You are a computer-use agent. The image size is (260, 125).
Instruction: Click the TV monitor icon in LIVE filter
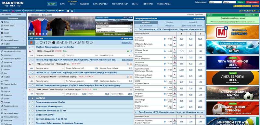41,43
